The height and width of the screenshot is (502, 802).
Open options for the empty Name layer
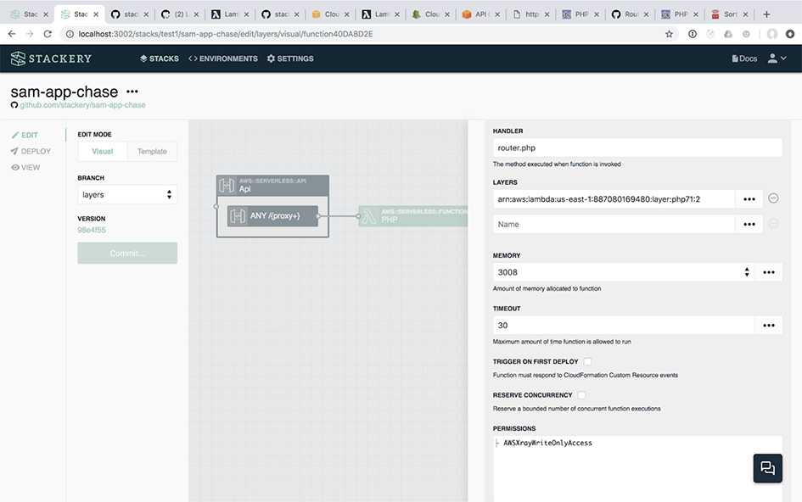tap(749, 224)
